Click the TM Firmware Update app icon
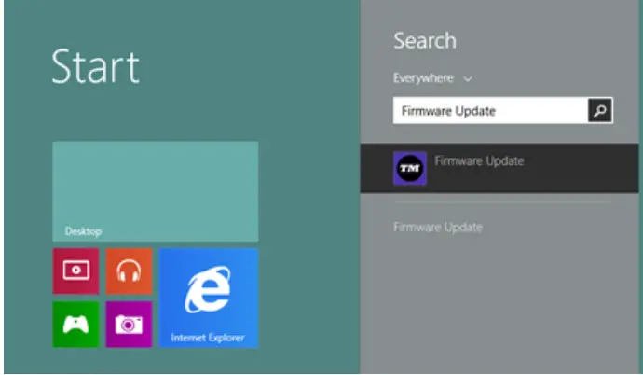 click(x=410, y=168)
